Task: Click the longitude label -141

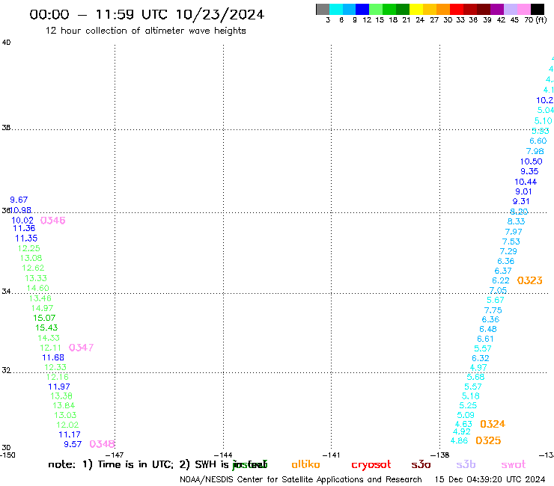Action: click(x=332, y=455)
